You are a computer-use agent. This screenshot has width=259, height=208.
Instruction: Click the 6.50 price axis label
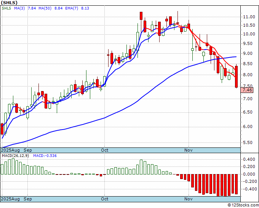248,112
